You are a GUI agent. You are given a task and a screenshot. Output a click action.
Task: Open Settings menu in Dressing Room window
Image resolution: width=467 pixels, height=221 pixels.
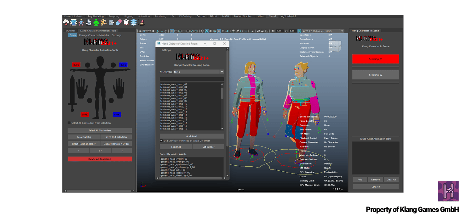pos(166,50)
